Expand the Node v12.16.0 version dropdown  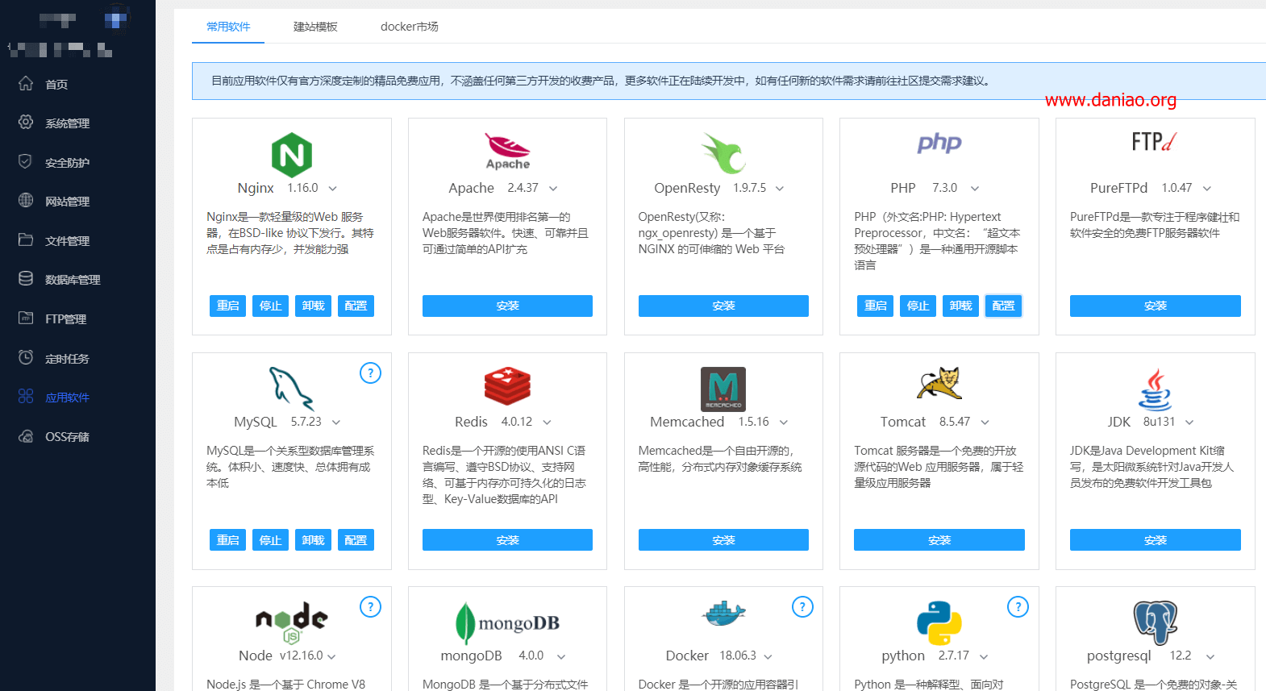(x=331, y=656)
